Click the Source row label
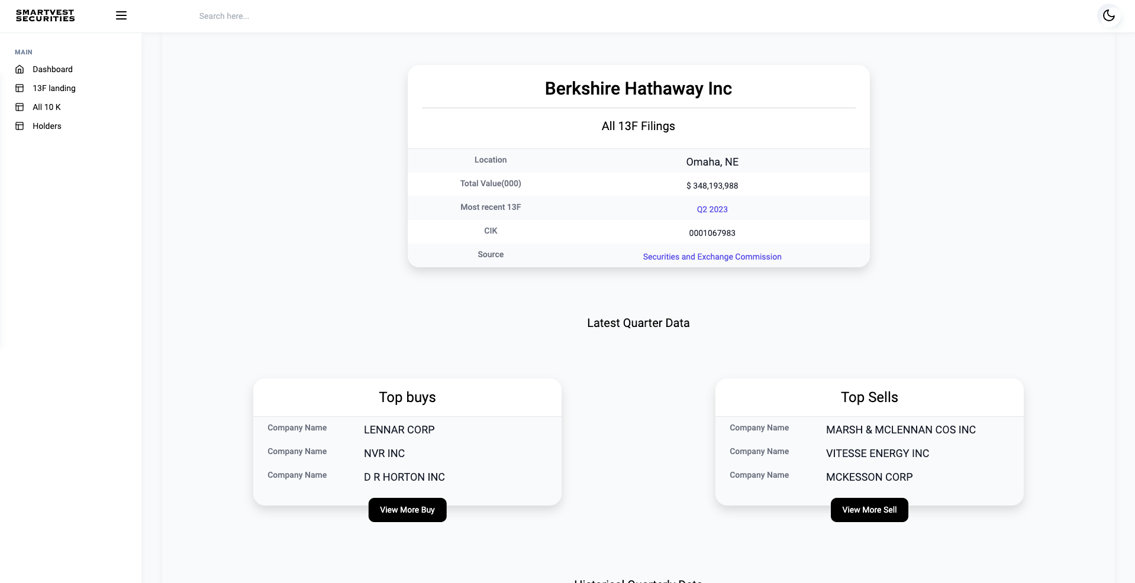Screen dimensions: 1135x583 491,254
